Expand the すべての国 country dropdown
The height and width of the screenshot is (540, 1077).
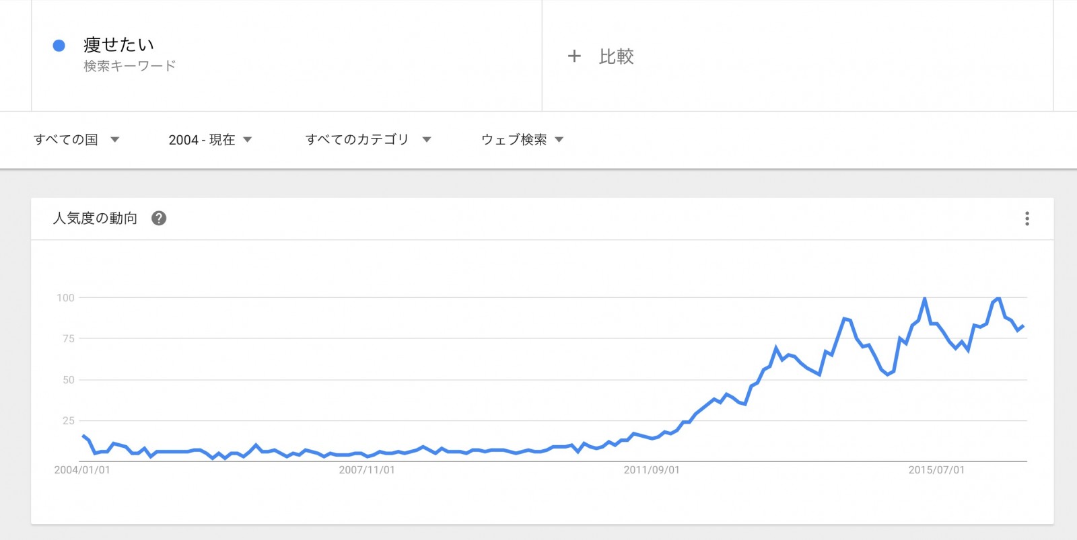coord(76,139)
